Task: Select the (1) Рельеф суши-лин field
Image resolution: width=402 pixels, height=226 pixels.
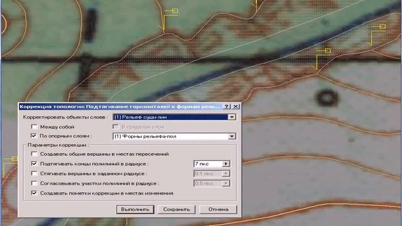Action: [170, 117]
